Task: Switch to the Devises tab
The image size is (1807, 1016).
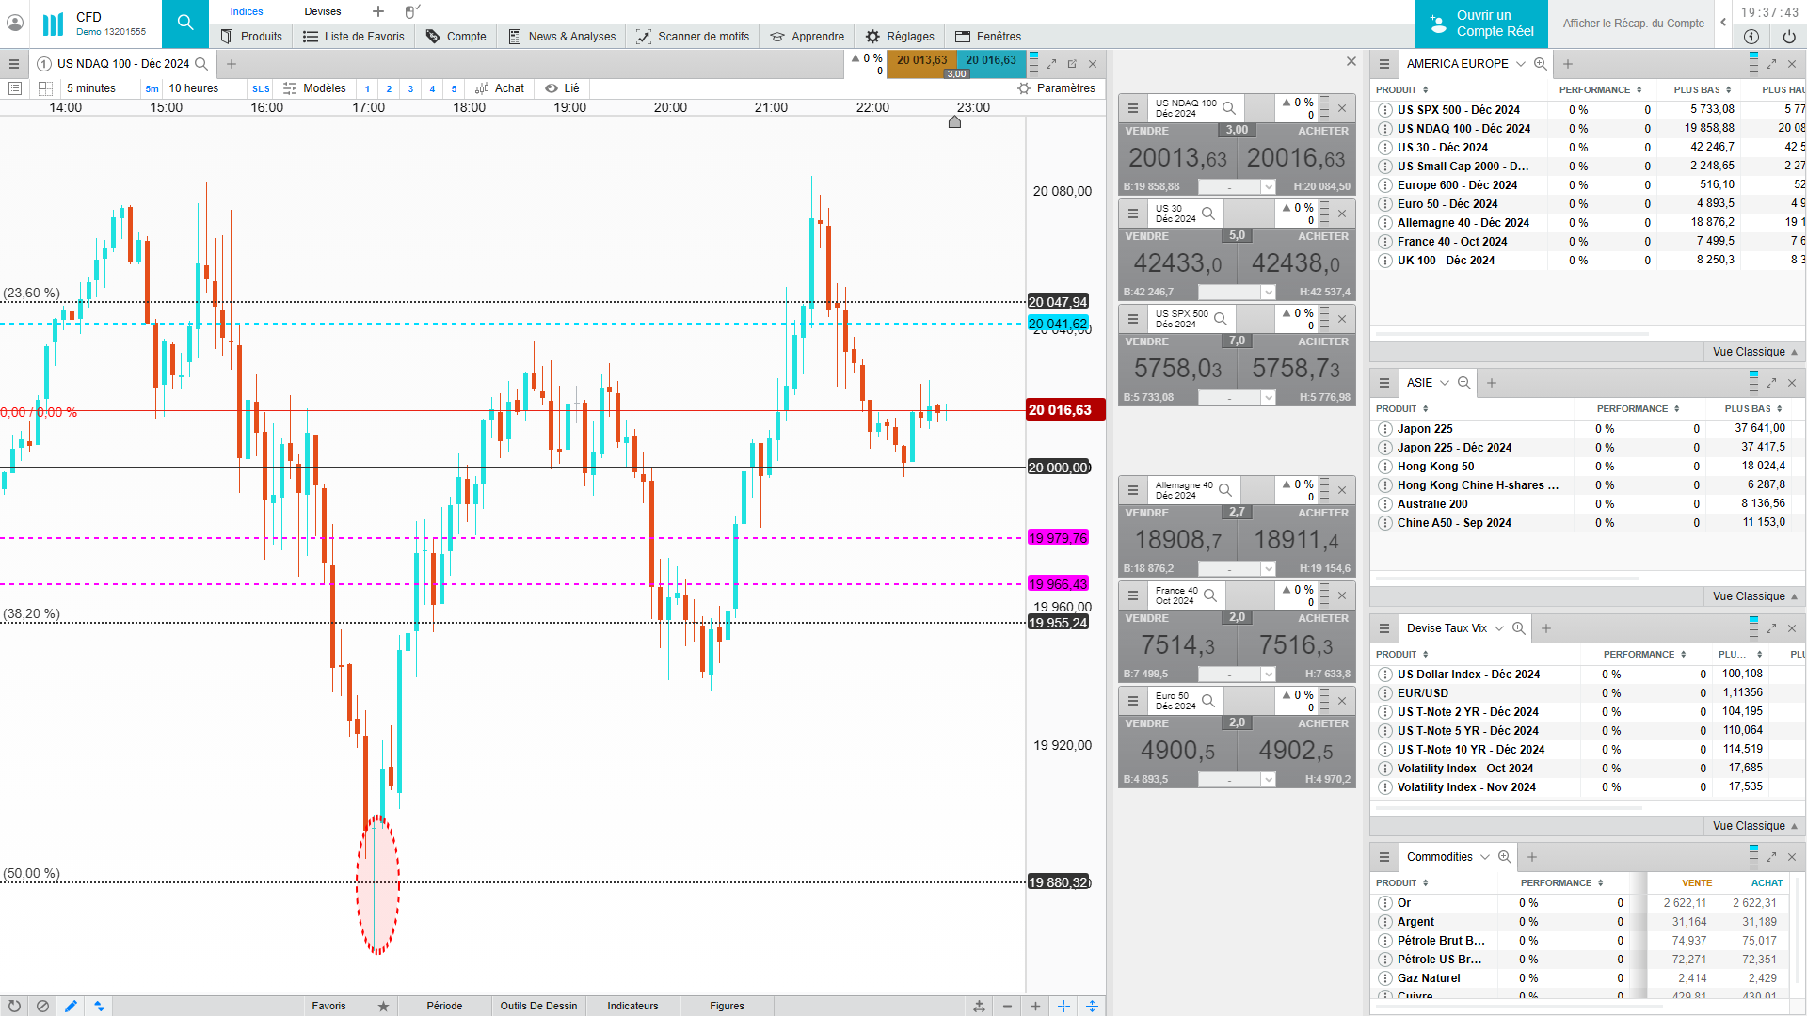Action: coord(323,11)
